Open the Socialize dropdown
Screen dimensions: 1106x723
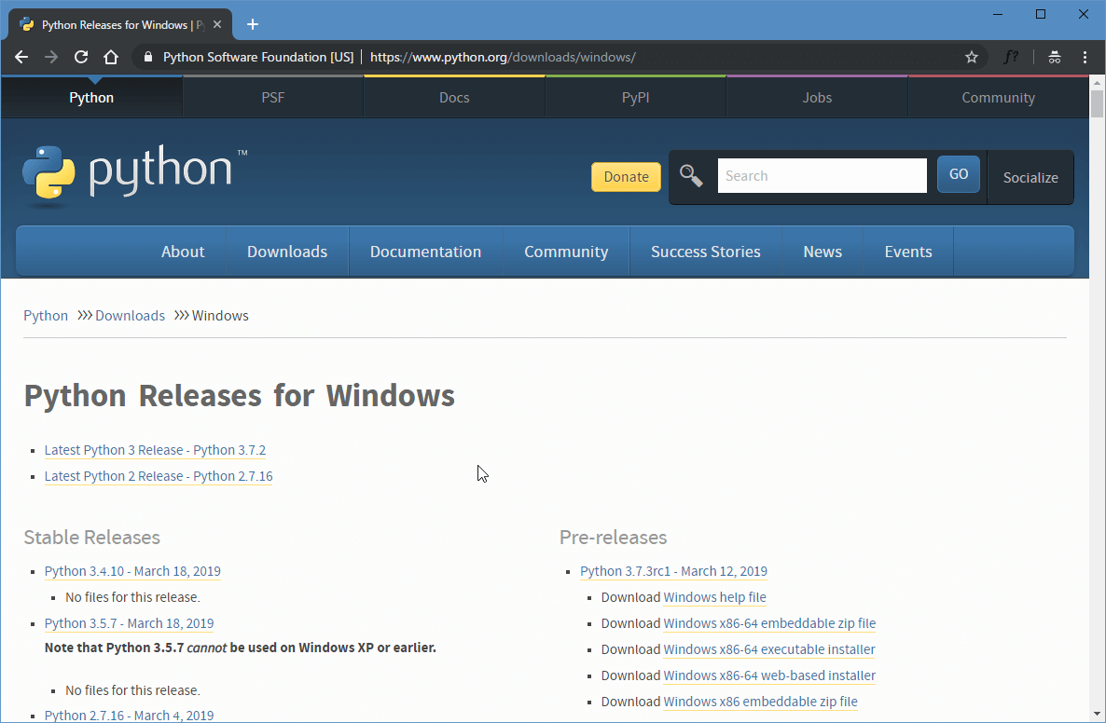[1030, 177]
